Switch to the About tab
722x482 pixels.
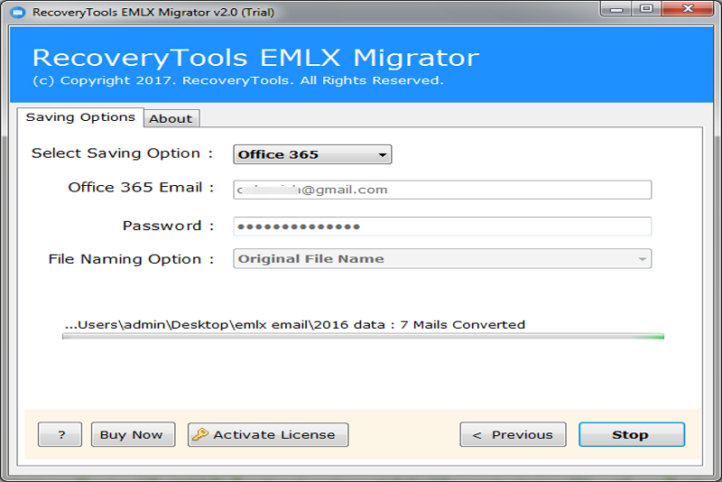(171, 118)
